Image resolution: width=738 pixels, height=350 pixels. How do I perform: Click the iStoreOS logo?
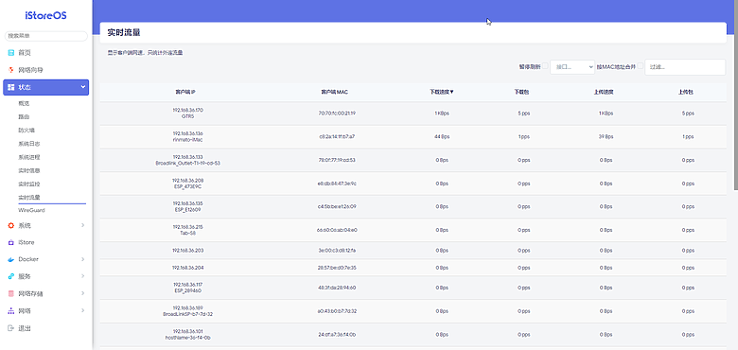45,15
